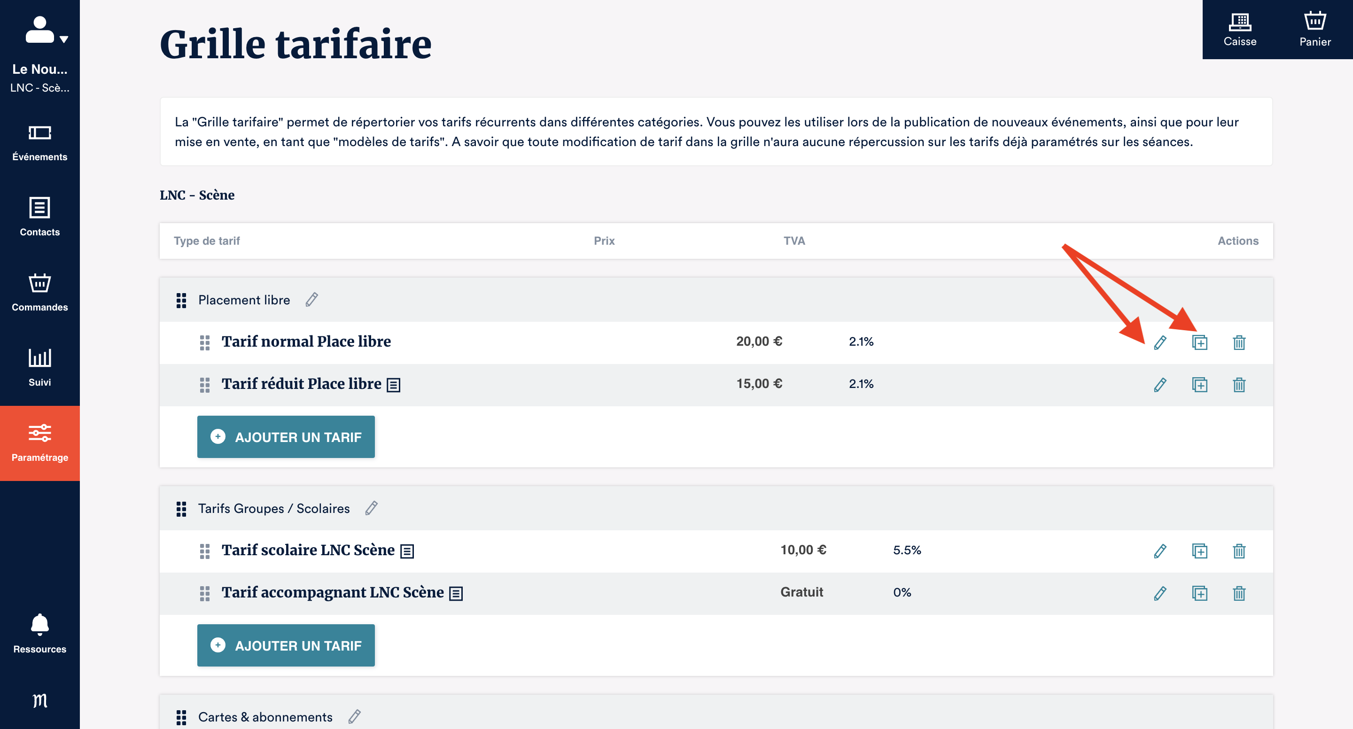Click Ajouter un tarif under Groupes / Scolaires

(286, 645)
